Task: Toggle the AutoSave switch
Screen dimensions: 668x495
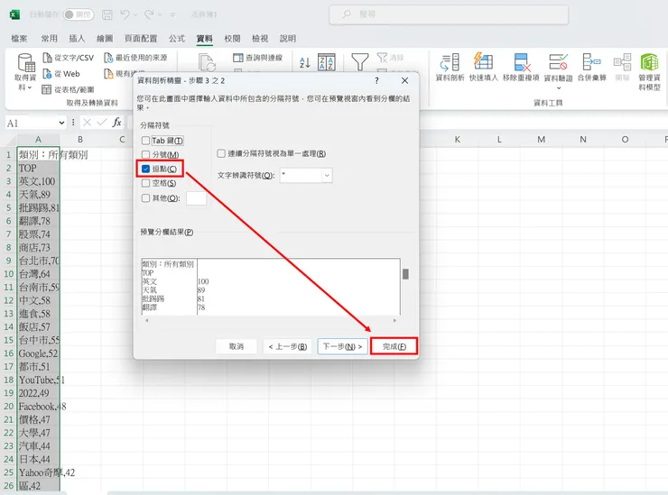Action: tap(78, 14)
